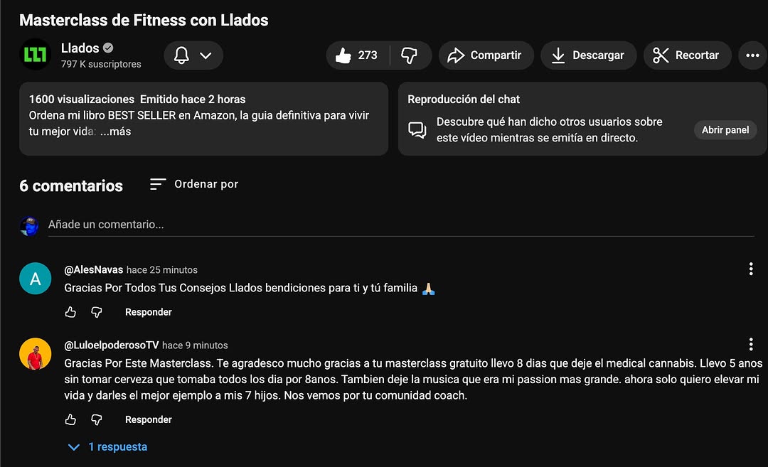Open the chat replay with Abrir panel
The width and height of the screenshot is (768, 467).
click(x=725, y=129)
